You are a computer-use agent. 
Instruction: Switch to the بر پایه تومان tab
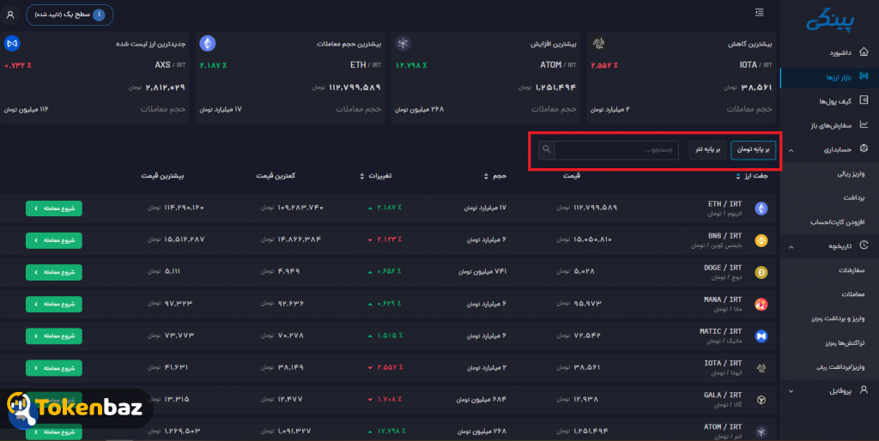(753, 149)
